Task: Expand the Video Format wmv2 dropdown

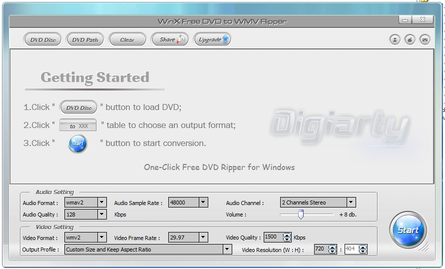Action: 102,237
